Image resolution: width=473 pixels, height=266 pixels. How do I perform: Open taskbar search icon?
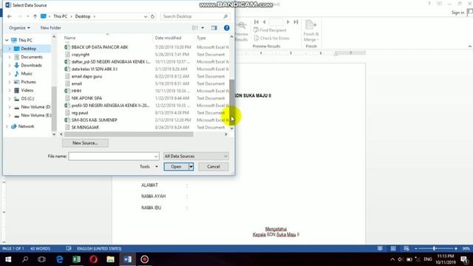25,259
